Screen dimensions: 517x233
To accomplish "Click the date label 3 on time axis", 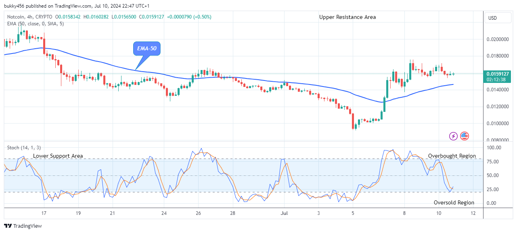I will tap(318, 213).
